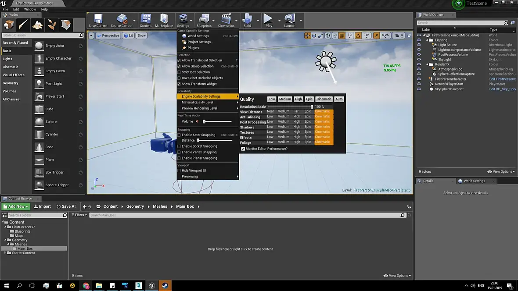Enable Socket Snapping checkbox
The image size is (518, 291).
(179, 146)
